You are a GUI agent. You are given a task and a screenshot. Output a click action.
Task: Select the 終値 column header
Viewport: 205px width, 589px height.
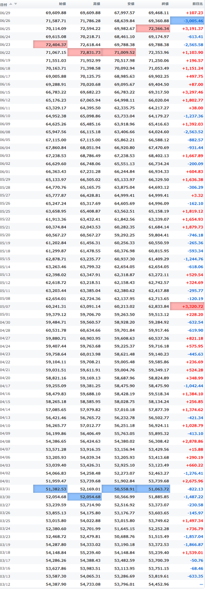165,4
